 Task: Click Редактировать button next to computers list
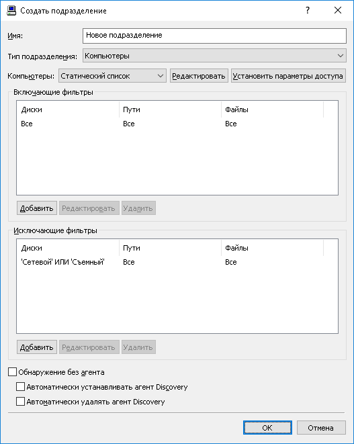[199, 76]
